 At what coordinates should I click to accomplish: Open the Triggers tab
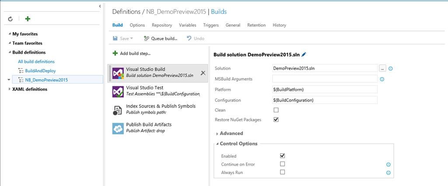(x=211, y=25)
